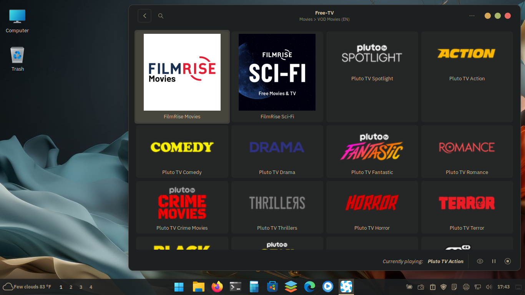Select the Pluto TV Action logo
This screenshot has height=295, width=525.
467,53
